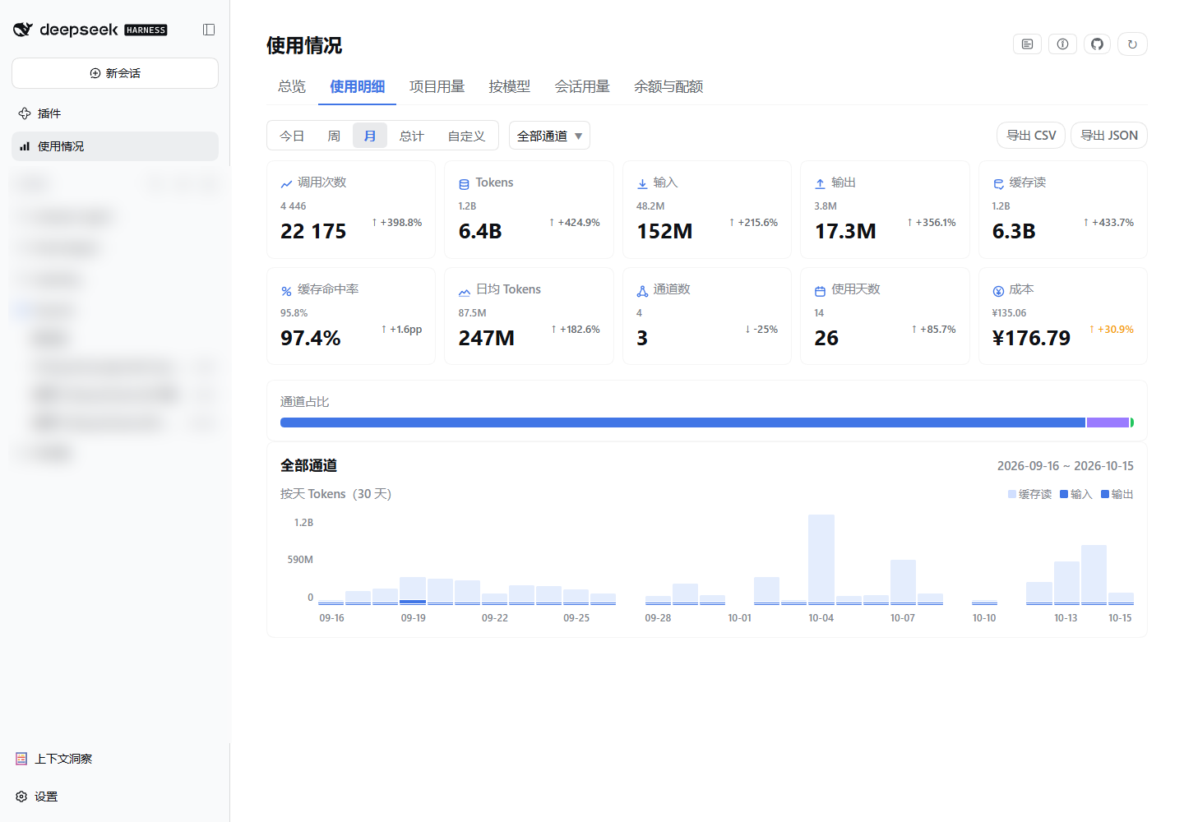Switch to the 余额与配额 tab
The height and width of the screenshot is (822, 1184).
coord(668,87)
